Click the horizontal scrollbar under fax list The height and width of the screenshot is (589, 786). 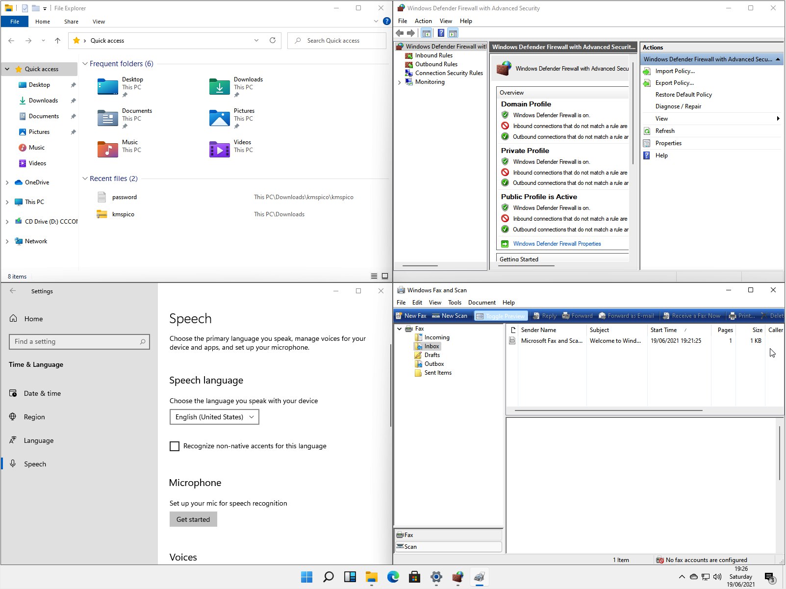point(609,410)
